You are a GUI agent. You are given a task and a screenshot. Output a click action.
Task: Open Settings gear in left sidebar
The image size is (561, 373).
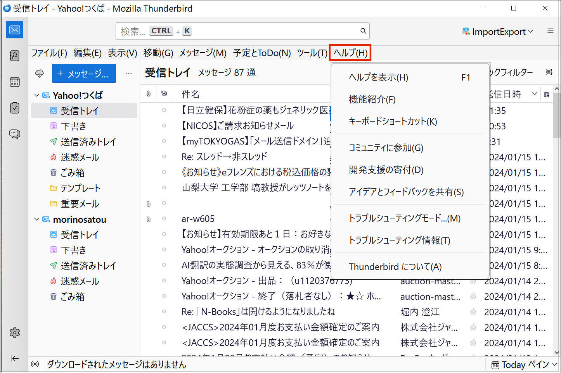(14, 333)
